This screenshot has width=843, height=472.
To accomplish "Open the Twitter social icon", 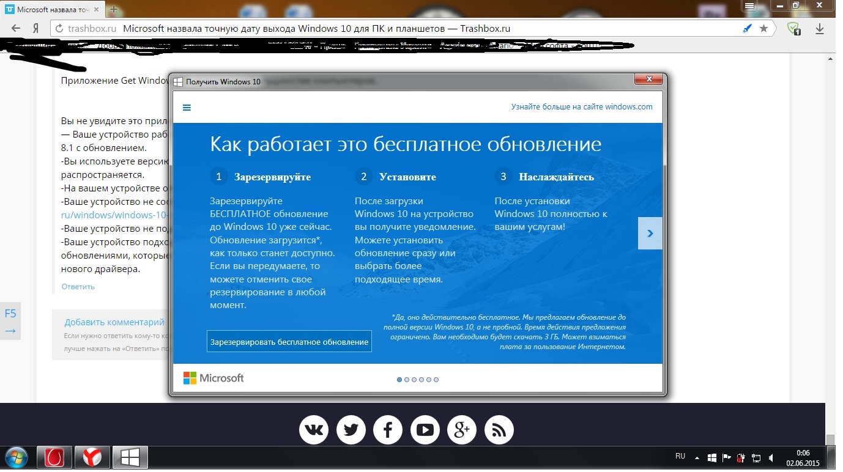I will [x=351, y=431].
